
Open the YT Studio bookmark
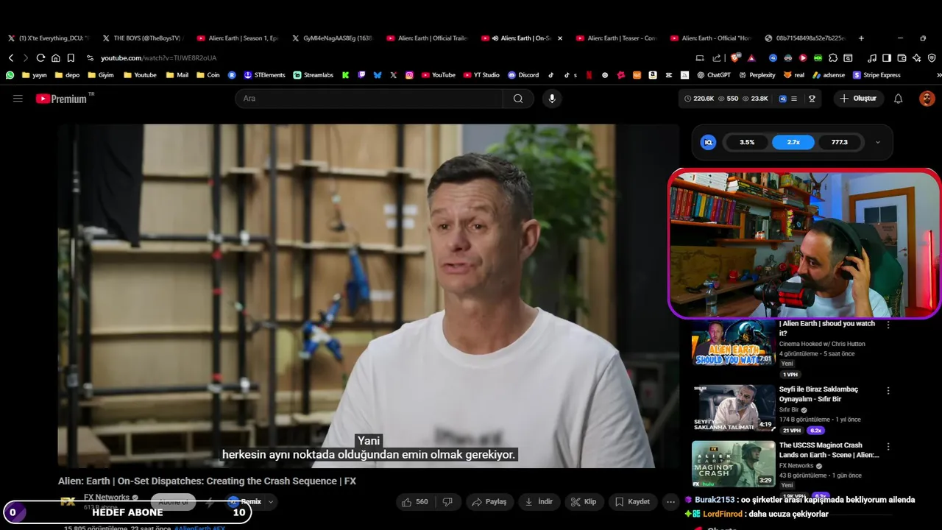481,75
